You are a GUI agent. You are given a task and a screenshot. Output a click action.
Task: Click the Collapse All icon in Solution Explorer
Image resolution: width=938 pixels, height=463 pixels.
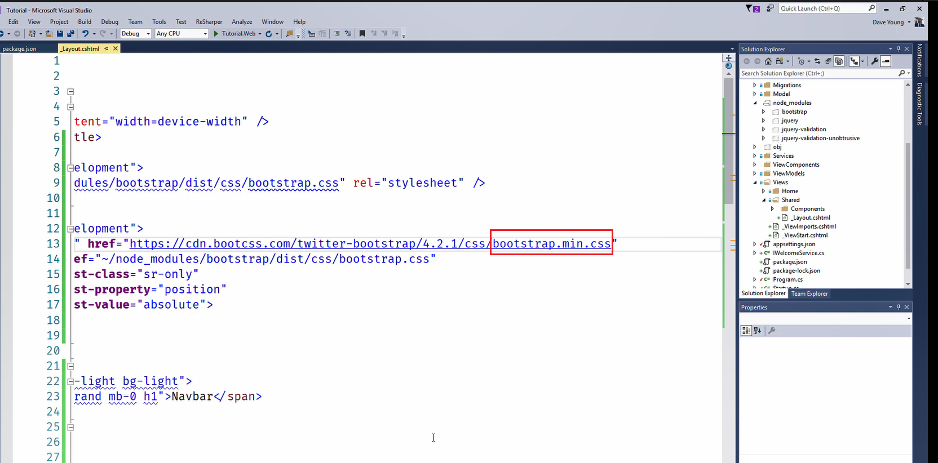click(x=829, y=61)
